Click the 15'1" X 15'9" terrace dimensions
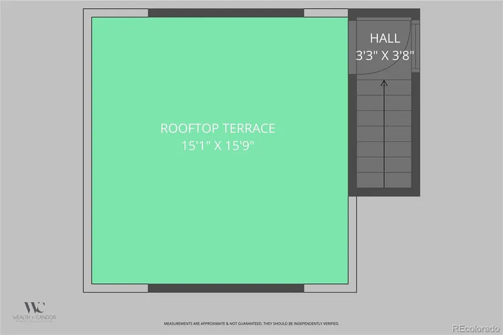Screen dimensions: 503x335 pyautogui.click(x=218, y=146)
